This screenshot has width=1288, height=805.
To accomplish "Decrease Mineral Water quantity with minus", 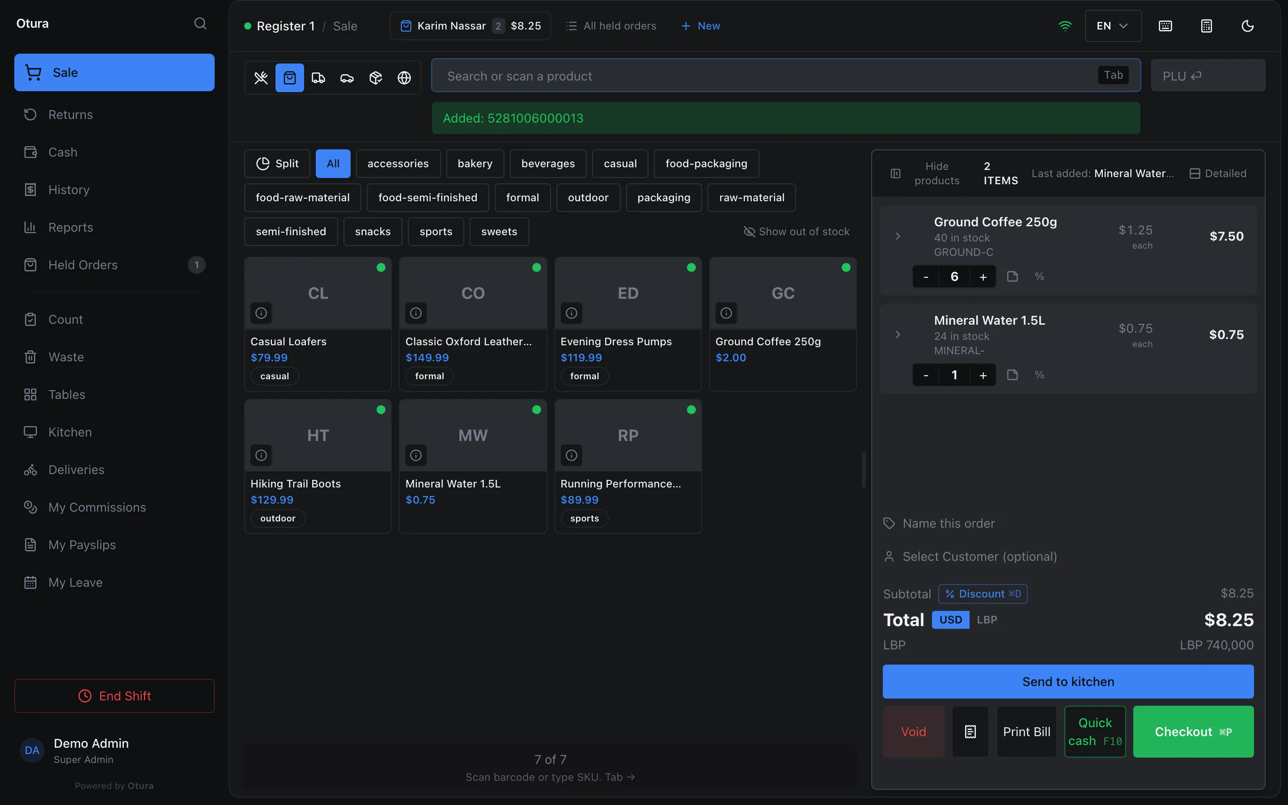I will 926,375.
